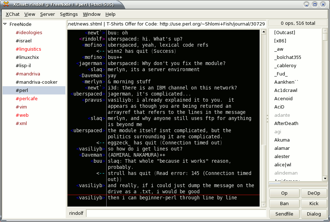Click the <jagerman> nickname in chat
The width and height of the screenshot is (330, 222).
point(90,63)
